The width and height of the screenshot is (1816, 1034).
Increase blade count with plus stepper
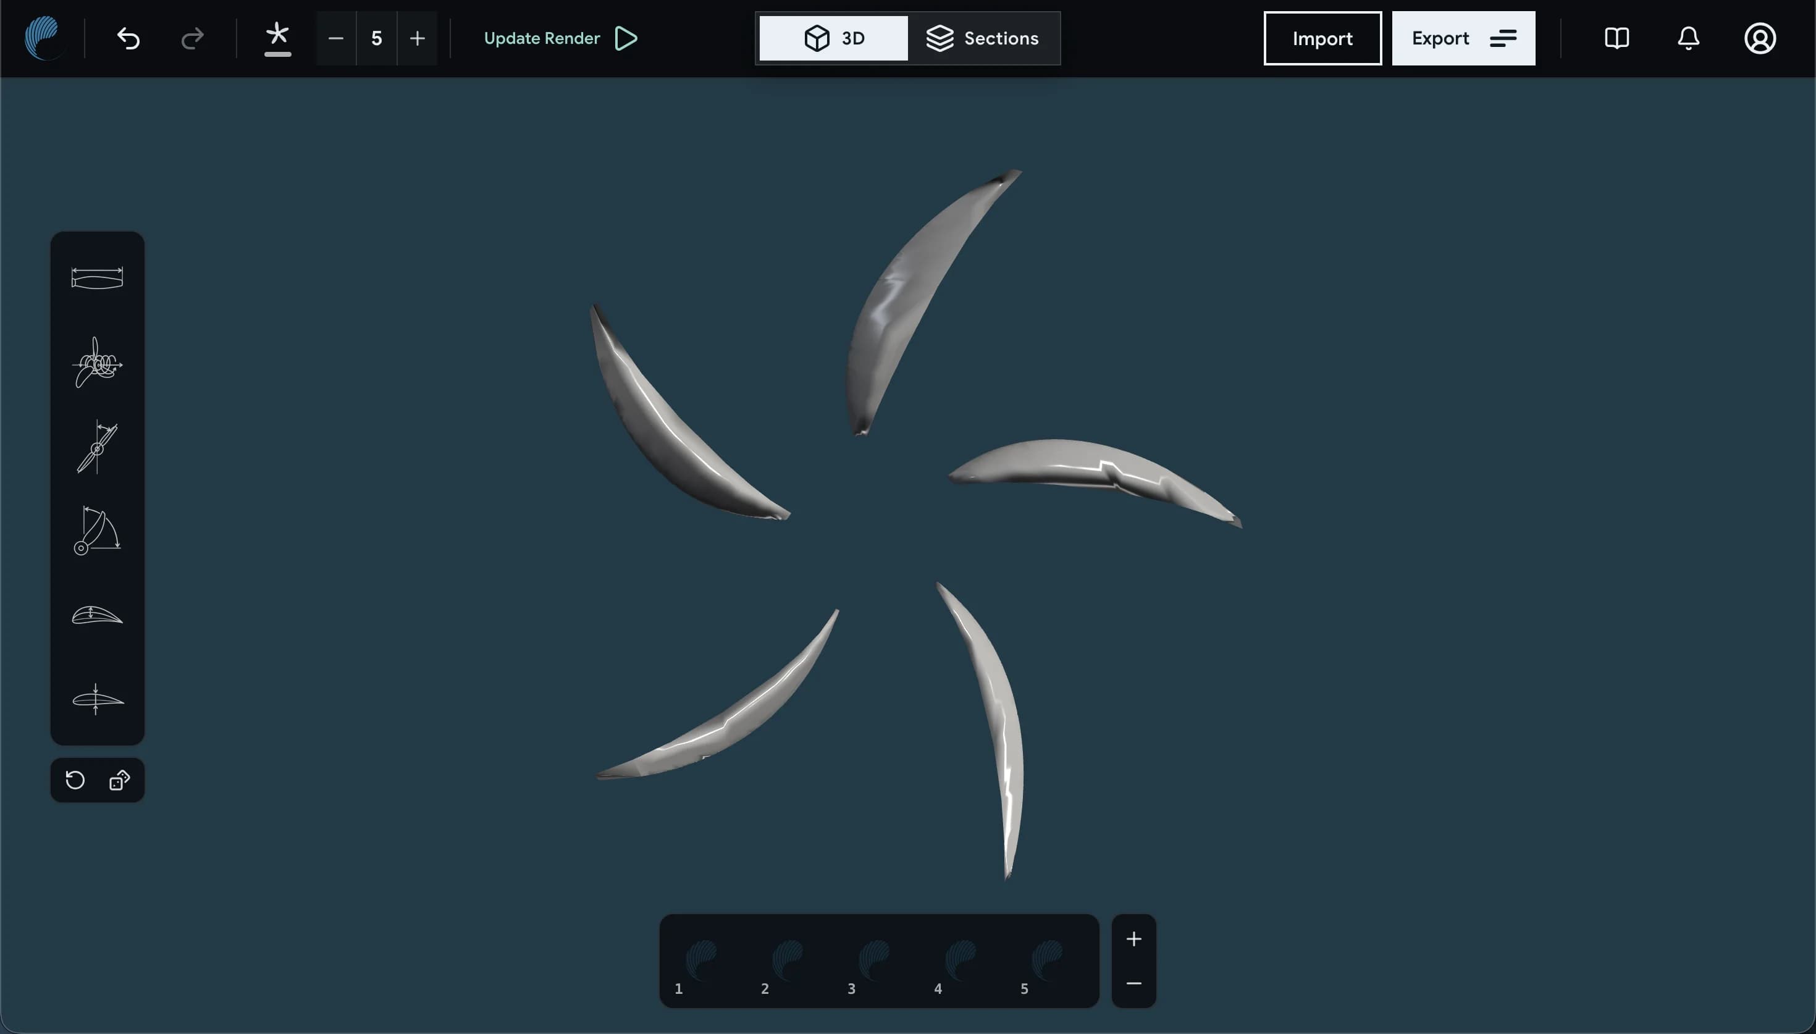click(418, 38)
